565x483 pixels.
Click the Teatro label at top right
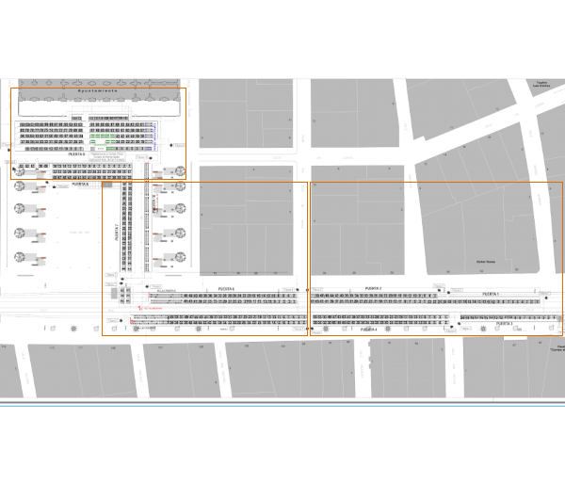click(541, 83)
